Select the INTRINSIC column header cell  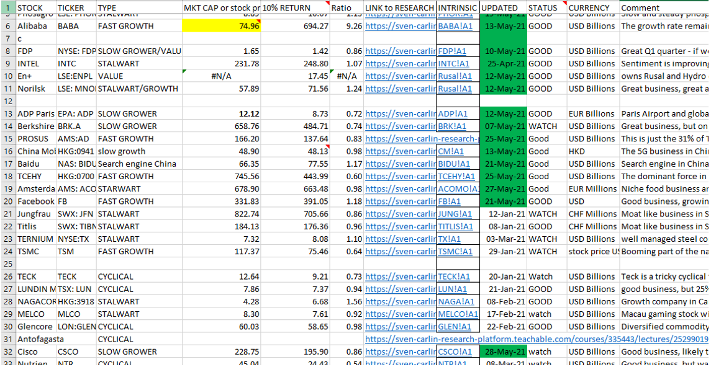(458, 7)
